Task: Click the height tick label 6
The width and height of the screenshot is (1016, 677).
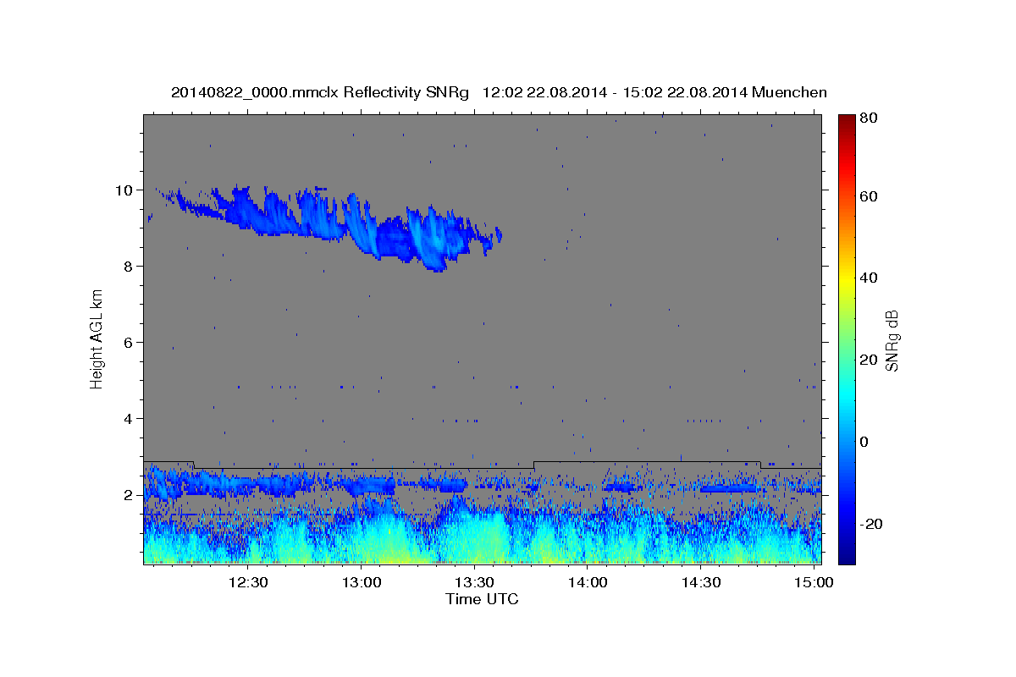Action: [x=130, y=342]
